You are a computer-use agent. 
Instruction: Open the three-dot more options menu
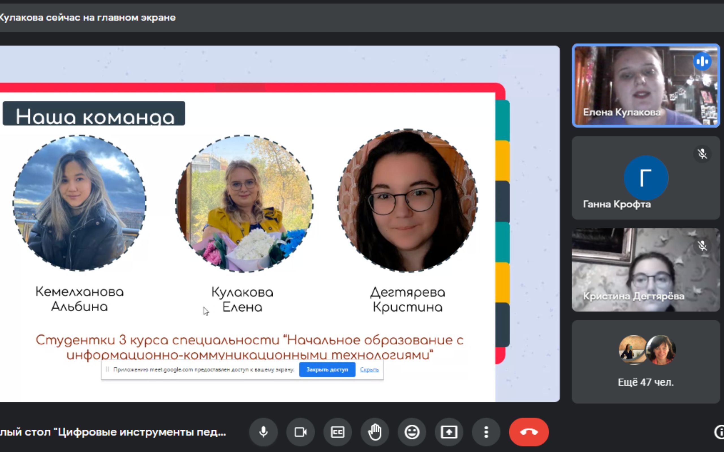coord(486,432)
